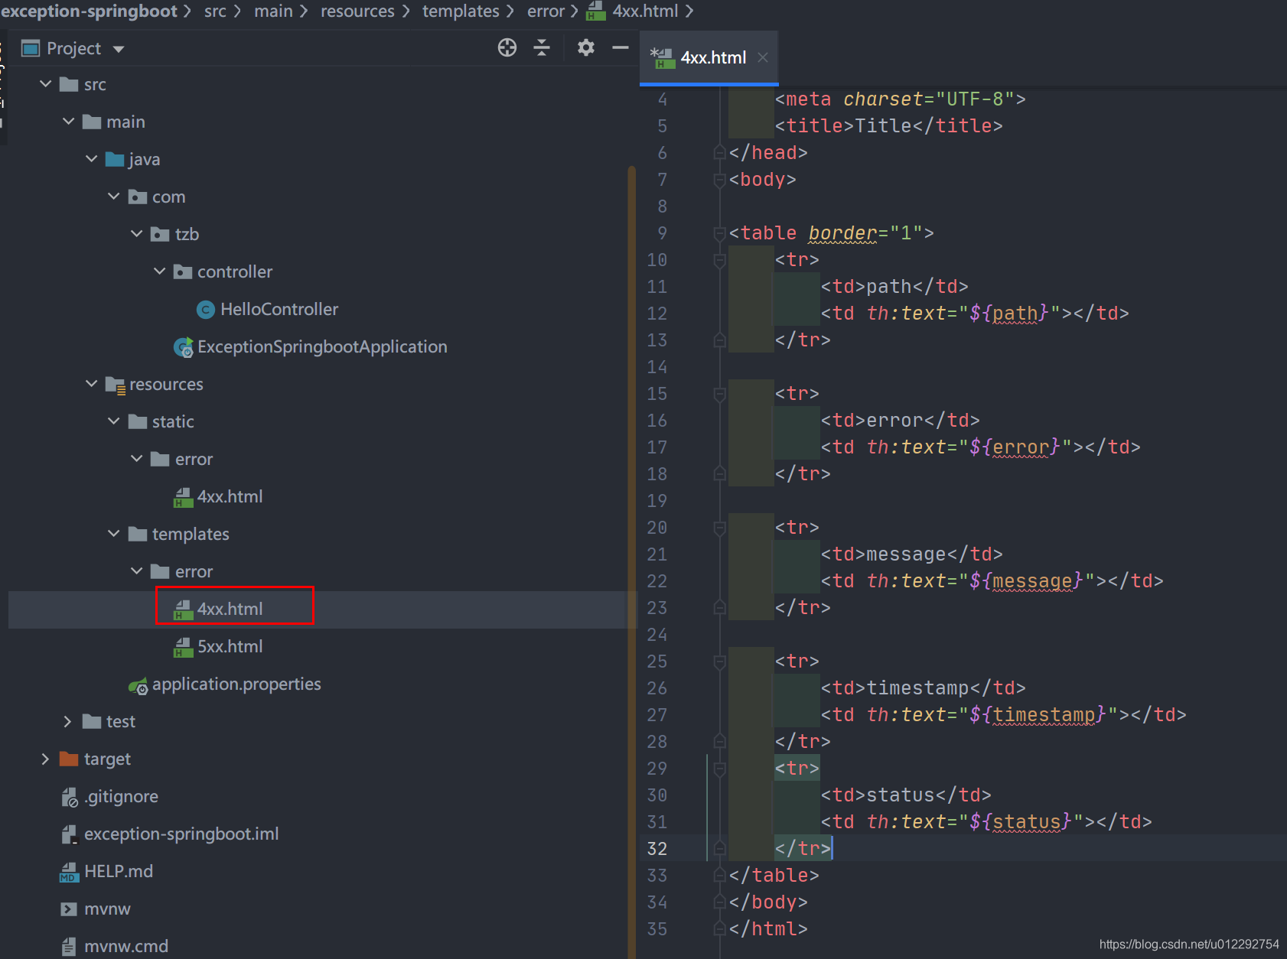Click exception-springboot in the breadcrumb
Screen dimensions: 1287x959
[x=89, y=11]
